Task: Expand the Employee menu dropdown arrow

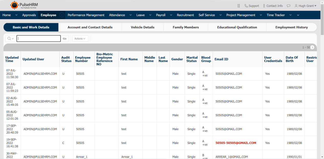Action: click(x=62, y=15)
